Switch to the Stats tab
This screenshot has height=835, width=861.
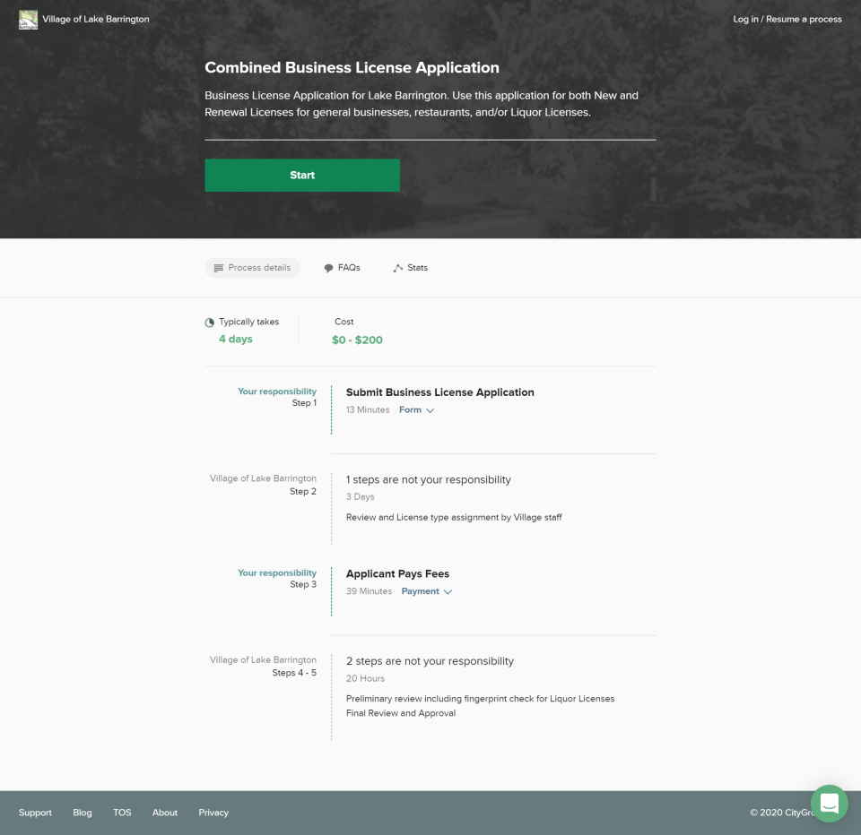[411, 268]
